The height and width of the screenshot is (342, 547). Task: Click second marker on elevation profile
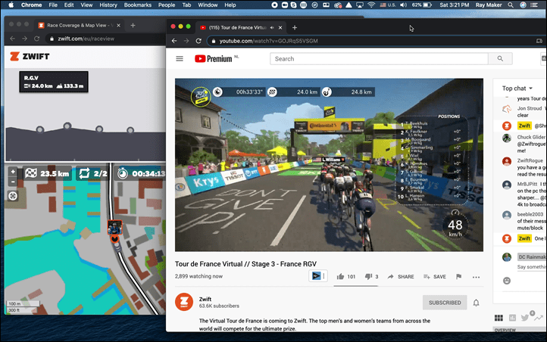coord(67,126)
